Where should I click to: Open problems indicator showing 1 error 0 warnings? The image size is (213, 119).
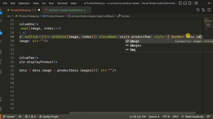click(30, 117)
